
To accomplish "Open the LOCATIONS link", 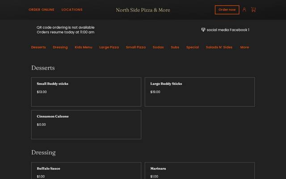I will click(x=72, y=10).
